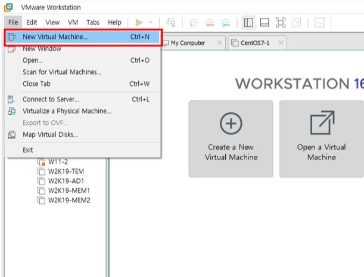Select New Virtual Machine menu entry
This screenshot has width=364, height=277.
coord(83,37)
